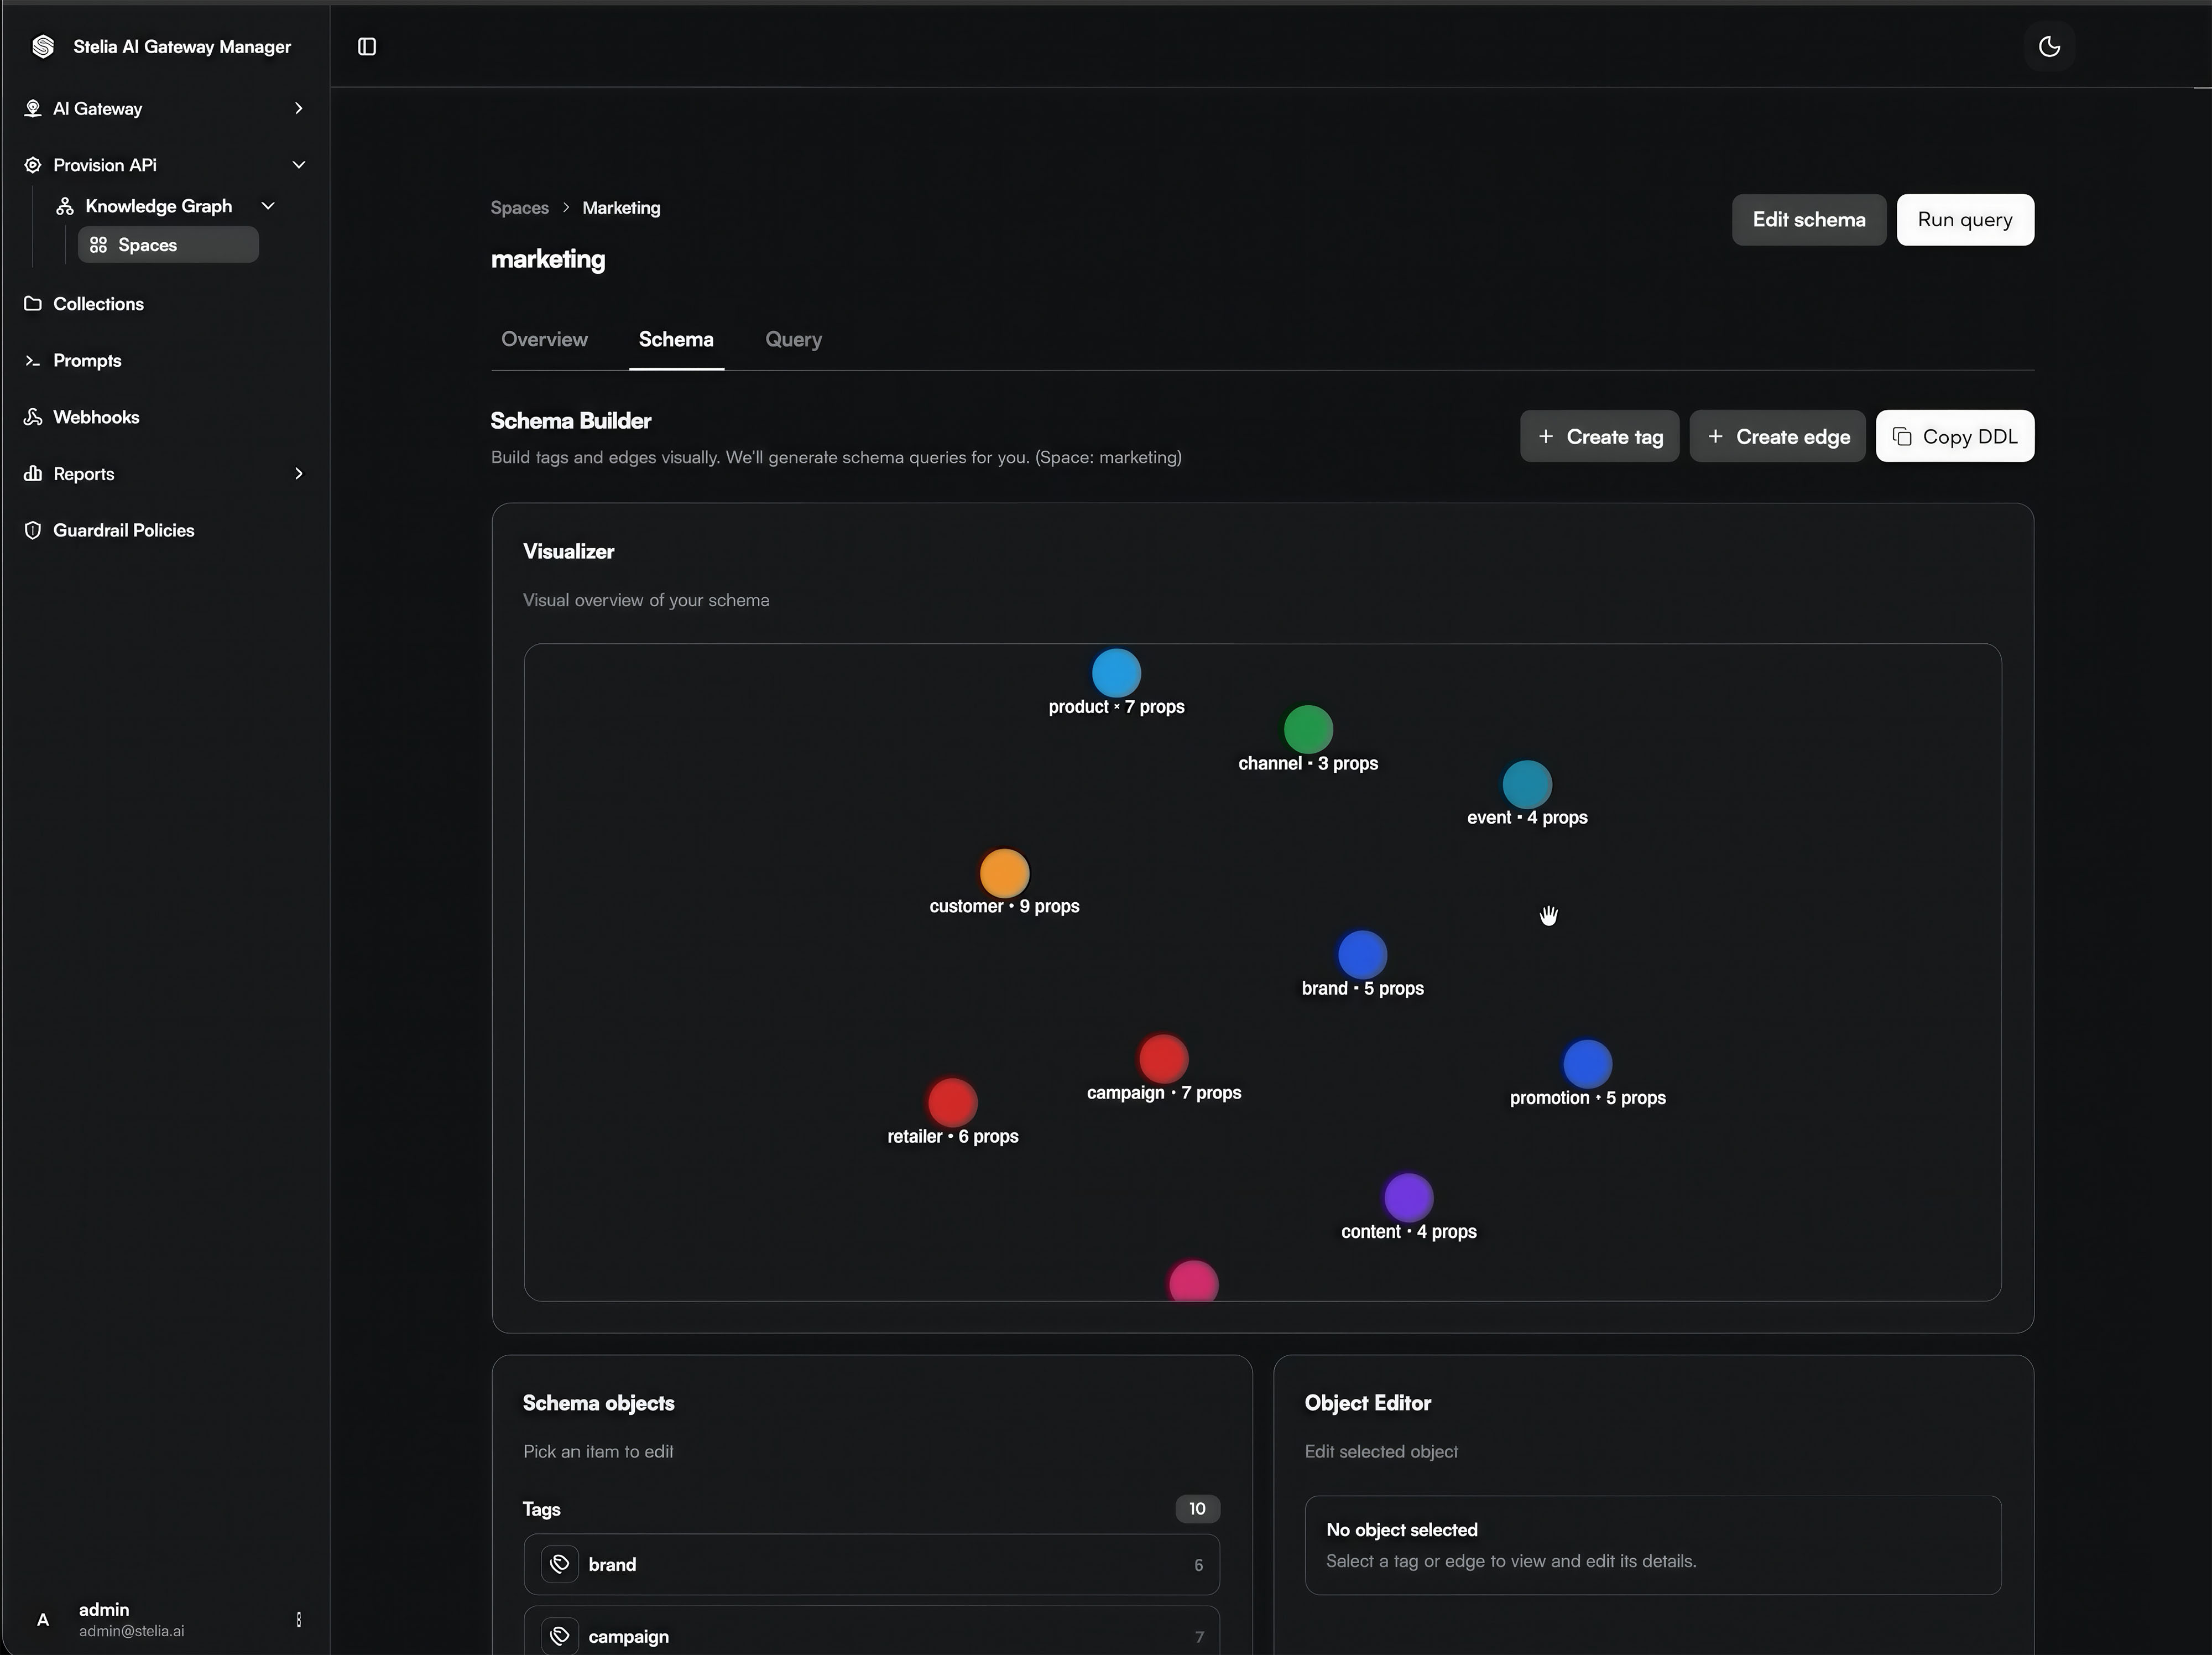Expand the AI Gateway menu chevron

point(298,108)
